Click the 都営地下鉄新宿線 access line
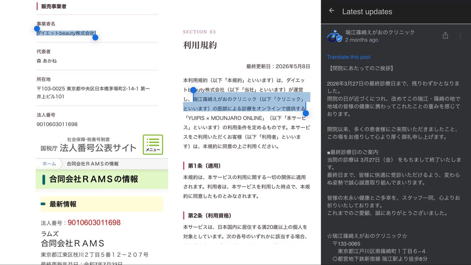This screenshot has width=471, height=265. [380, 259]
